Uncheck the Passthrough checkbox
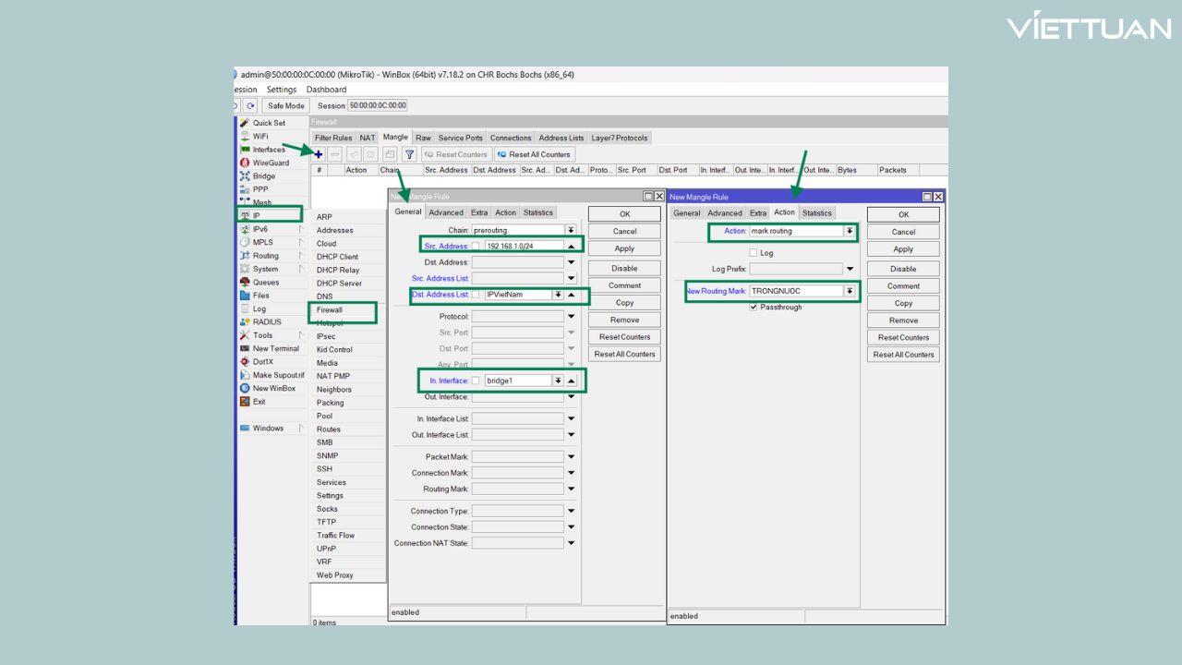1182x665 pixels. 754,308
